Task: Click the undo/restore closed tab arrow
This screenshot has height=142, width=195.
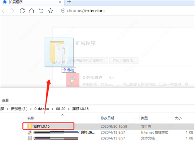Action: [41, 11]
